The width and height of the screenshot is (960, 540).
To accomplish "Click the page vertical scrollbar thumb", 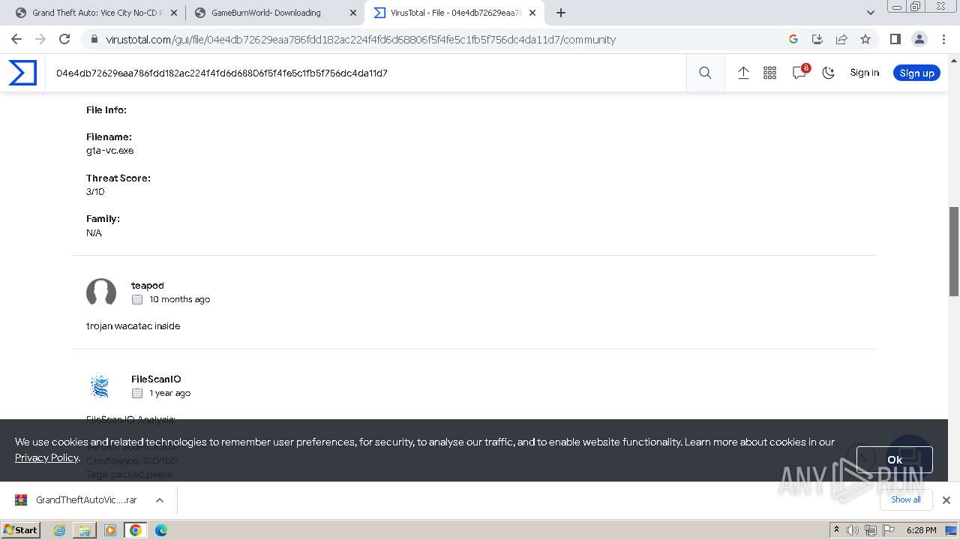I will tap(954, 251).
